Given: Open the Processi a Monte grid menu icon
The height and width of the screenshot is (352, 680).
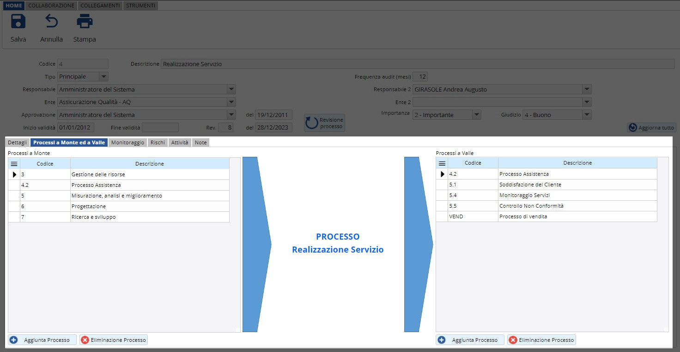Looking at the screenshot, I should (14, 164).
